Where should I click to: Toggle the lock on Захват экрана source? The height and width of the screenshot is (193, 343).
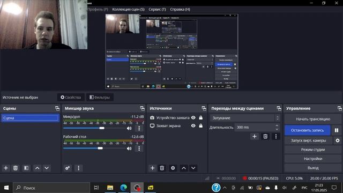pos(200,126)
